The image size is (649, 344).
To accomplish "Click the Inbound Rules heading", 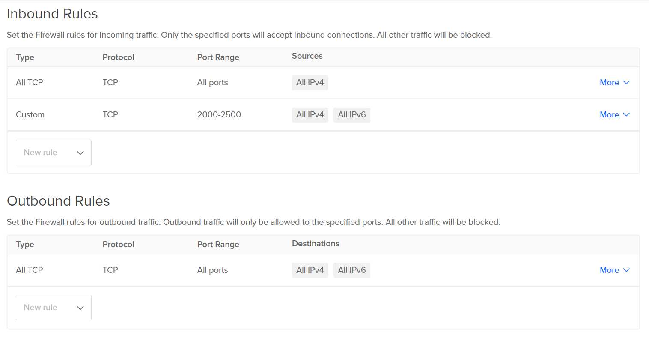I will pyautogui.click(x=52, y=14).
